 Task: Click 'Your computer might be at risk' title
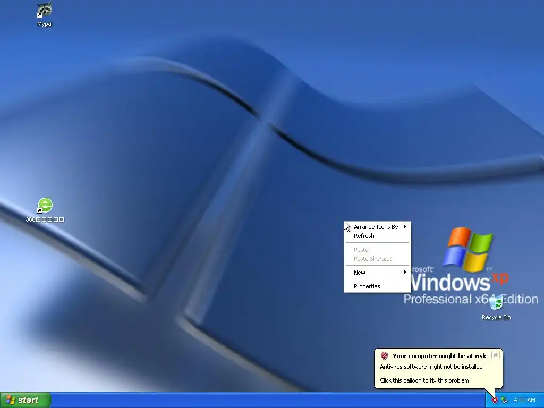point(439,356)
